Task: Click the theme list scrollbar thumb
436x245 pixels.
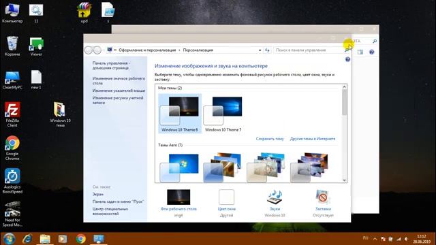Action: point(344,102)
